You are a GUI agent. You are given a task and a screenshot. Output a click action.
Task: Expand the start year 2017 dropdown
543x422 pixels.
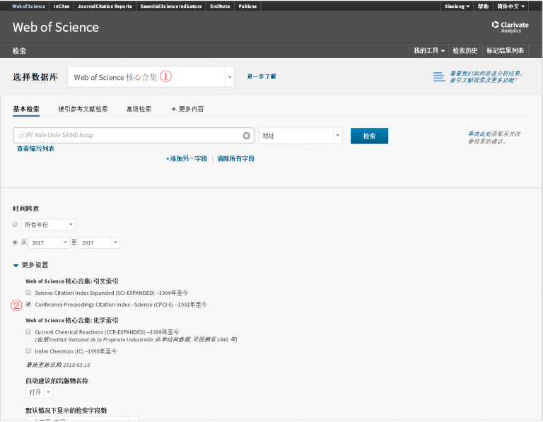[66, 242]
